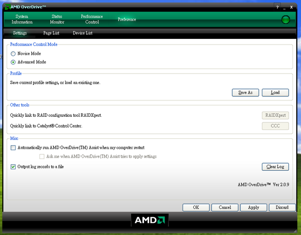
Task: Switch to the Status Monitor tab
Action: (57, 19)
